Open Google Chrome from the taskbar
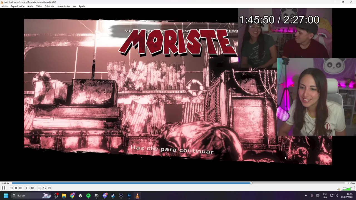The width and height of the screenshot is (356, 200). (x=72, y=196)
